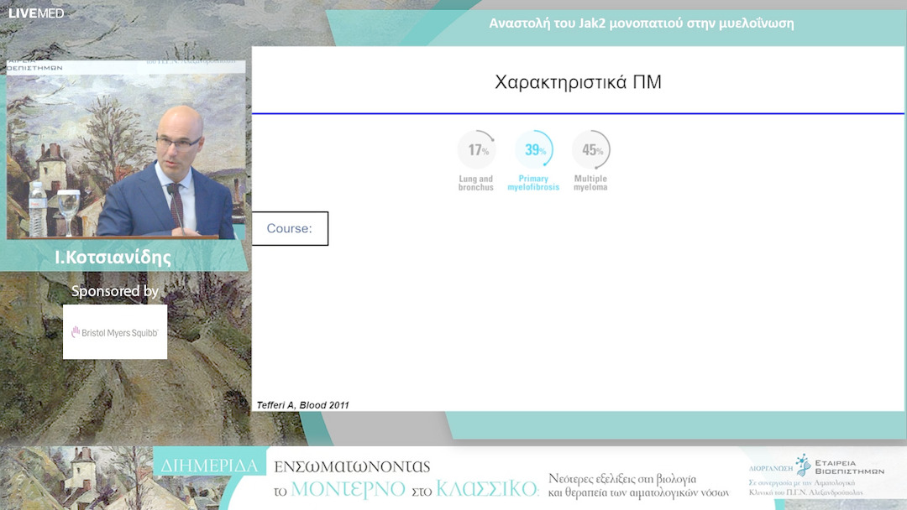Image resolution: width=907 pixels, height=510 pixels.
Task: Click the Lung and bronchus label
Action: coord(476,183)
